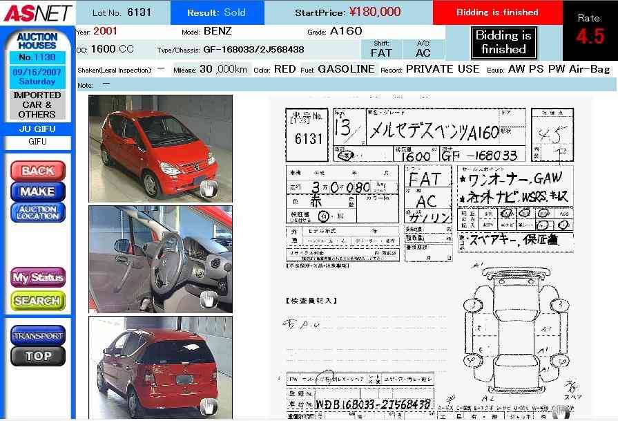618x421 pixels.
Task: Click the red Bidding is finished banner
Action: 497,12
